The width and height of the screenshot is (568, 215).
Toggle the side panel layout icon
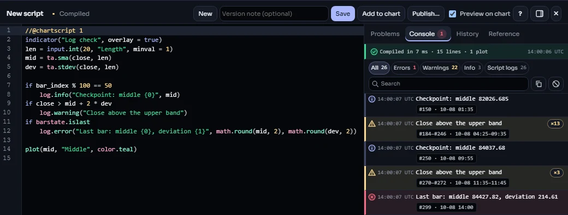pos(540,14)
